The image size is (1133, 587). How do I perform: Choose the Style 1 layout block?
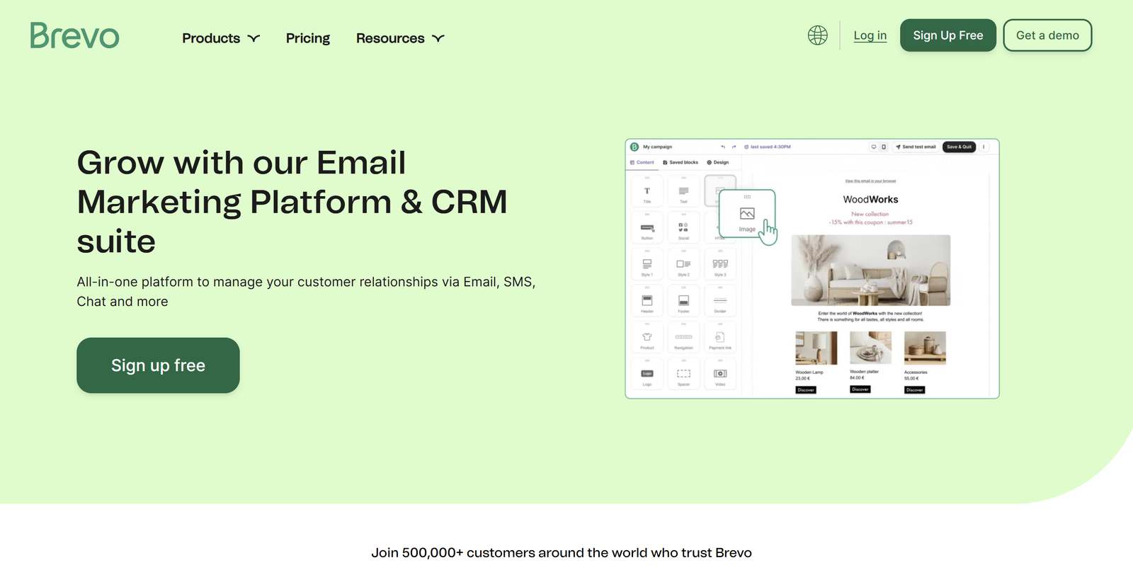pos(647,264)
